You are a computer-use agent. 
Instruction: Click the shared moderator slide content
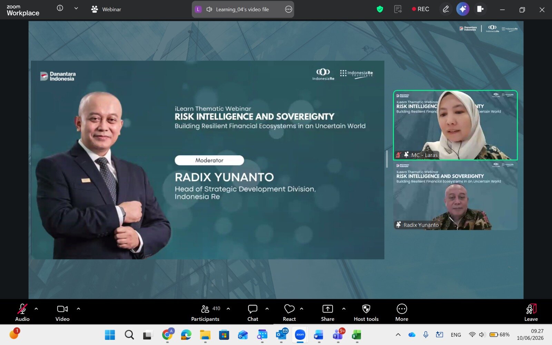(208, 160)
